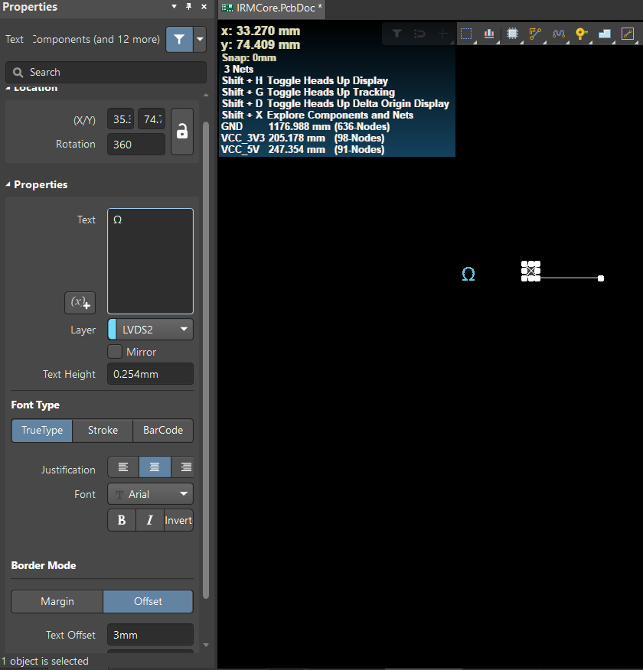Select the dashed rectangle selection tool
The width and height of the screenshot is (643, 670).
[465, 34]
